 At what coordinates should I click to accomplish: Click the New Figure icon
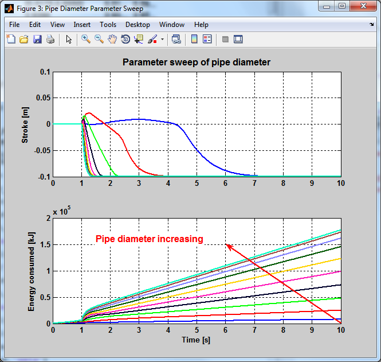pos(11,40)
